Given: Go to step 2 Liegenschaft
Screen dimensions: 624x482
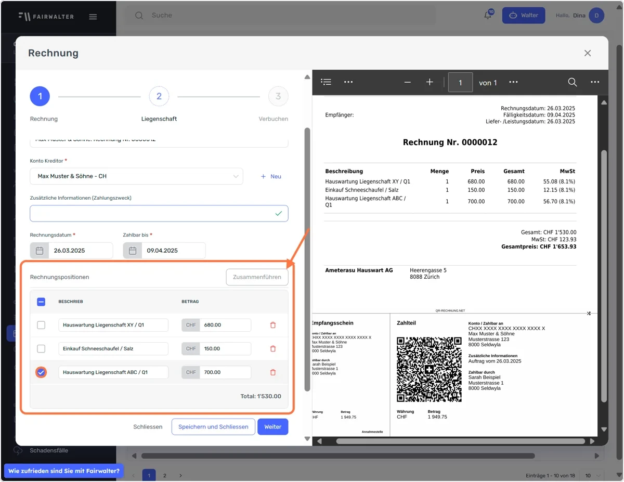Looking at the screenshot, I should [x=159, y=96].
